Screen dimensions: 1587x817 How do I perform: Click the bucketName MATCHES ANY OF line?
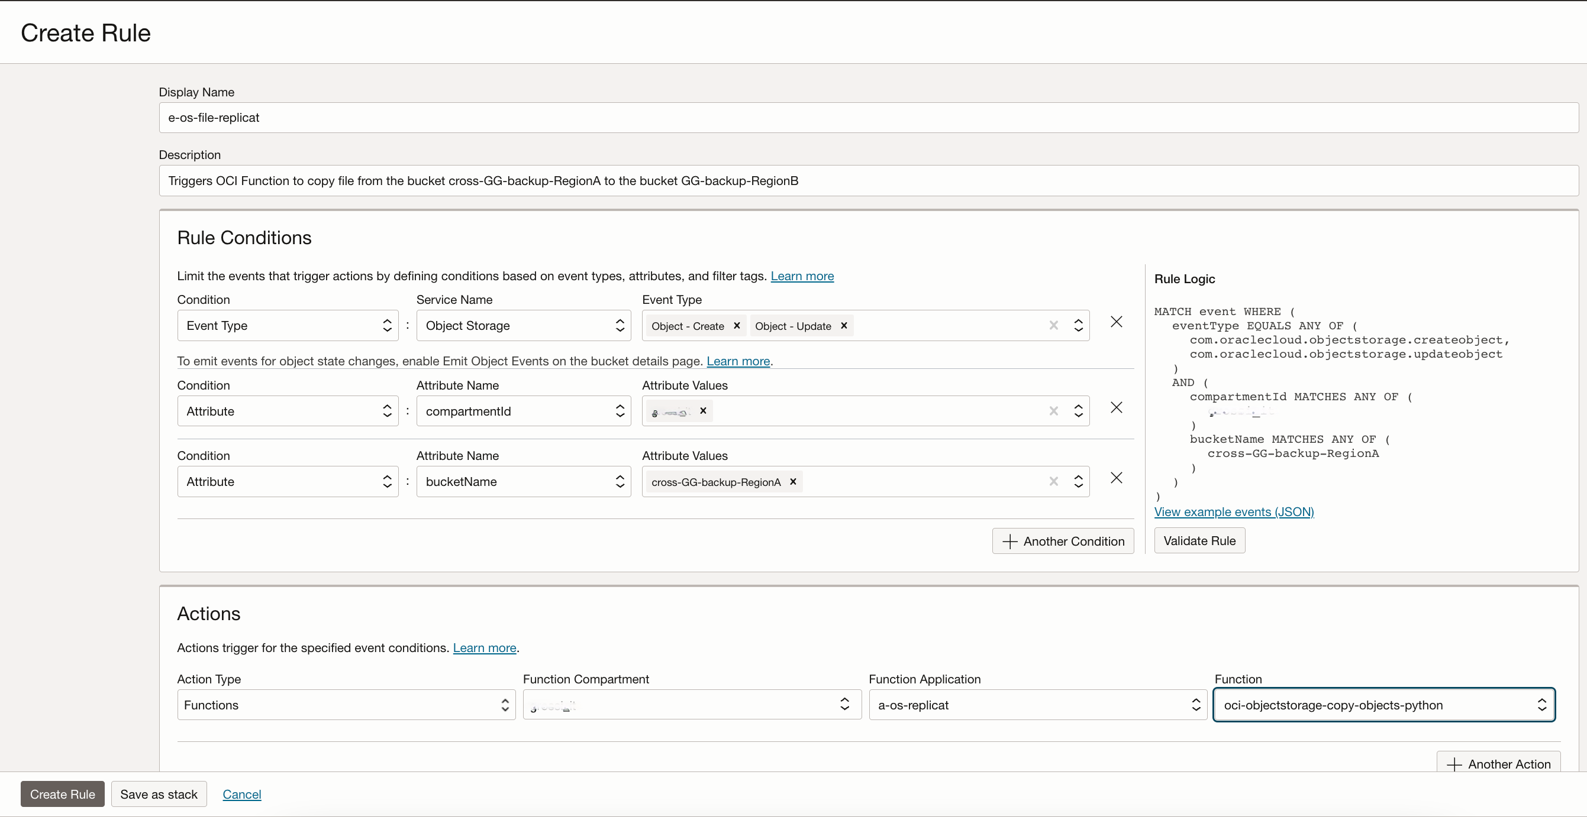tap(1289, 439)
